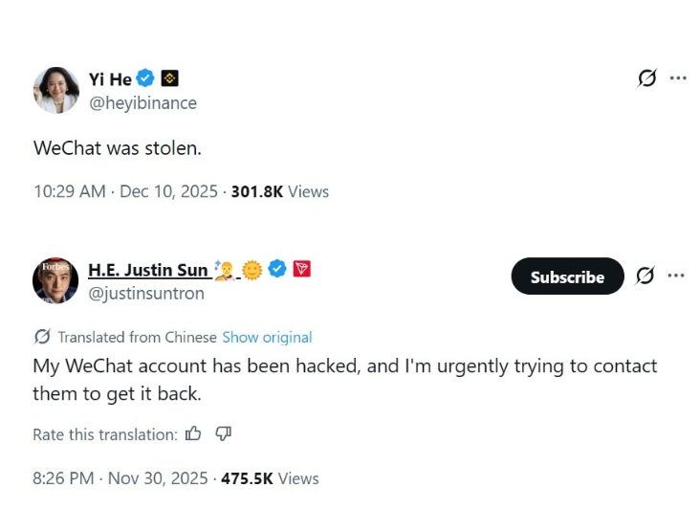Click the Grok icon on Yi He's post
The width and height of the screenshot is (700, 509).
click(x=647, y=78)
